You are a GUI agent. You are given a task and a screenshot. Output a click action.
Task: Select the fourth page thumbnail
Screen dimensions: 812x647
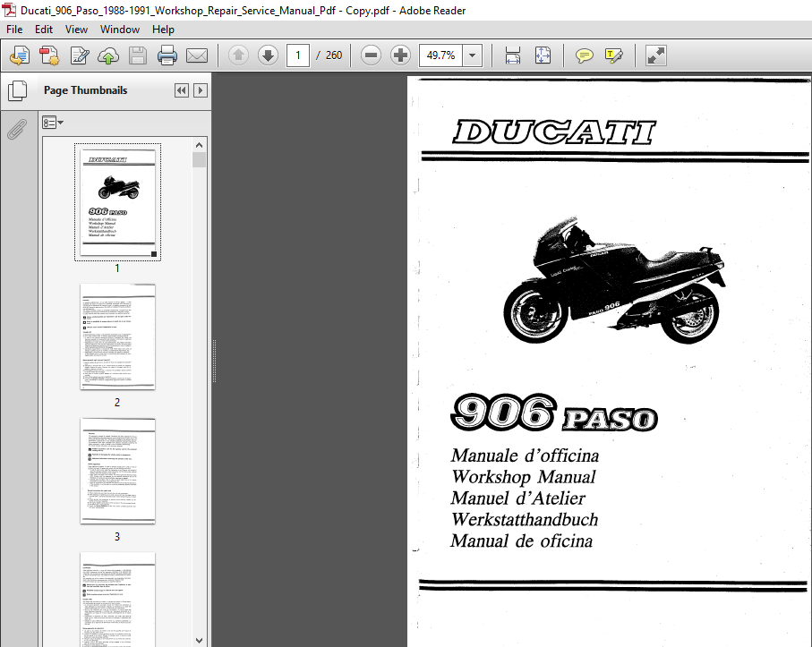117,600
